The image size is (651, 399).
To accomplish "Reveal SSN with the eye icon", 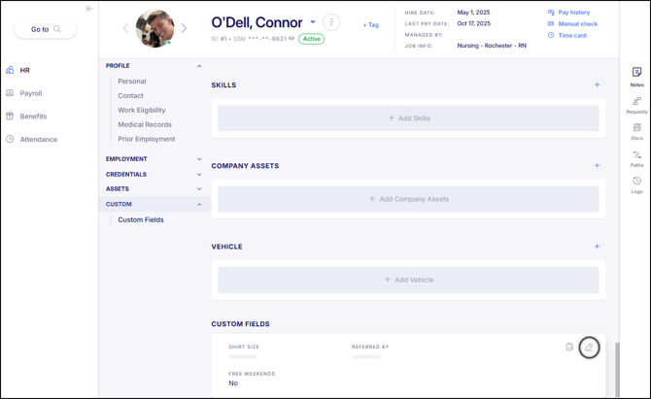I will point(291,40).
